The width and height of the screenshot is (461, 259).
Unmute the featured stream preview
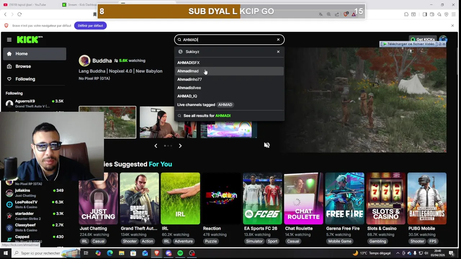pos(267,145)
